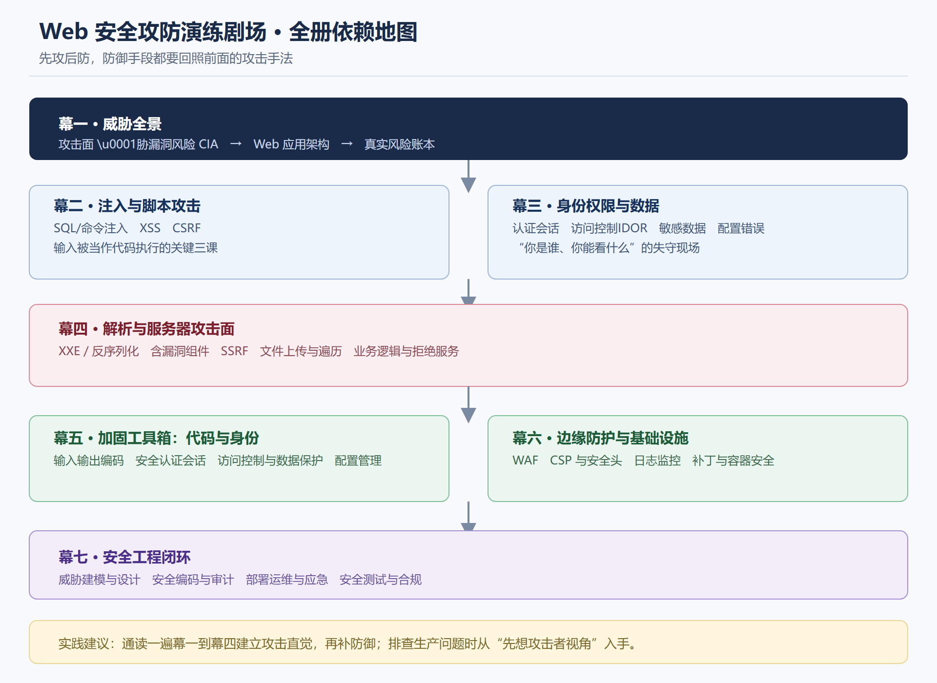Click the '实践建议' note at the bottom
Viewport: 937px width, 683px height.
[x=468, y=642]
